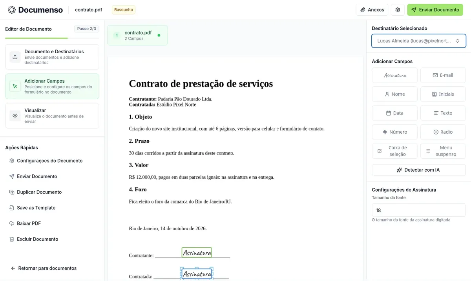Select the contrato.pdf document card
The image size is (471, 281).
pos(137,35)
